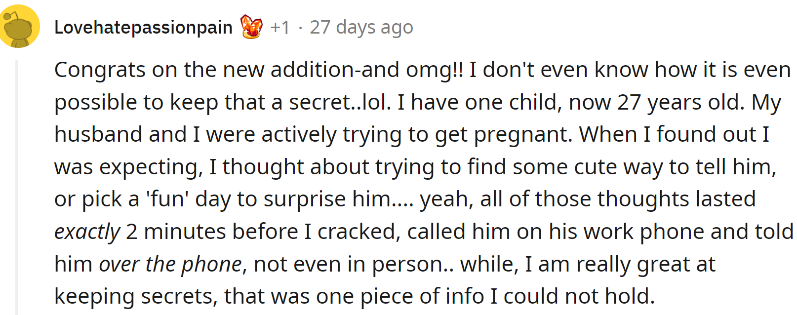
Task: Click the award emblem next to the username
Action: (x=251, y=28)
